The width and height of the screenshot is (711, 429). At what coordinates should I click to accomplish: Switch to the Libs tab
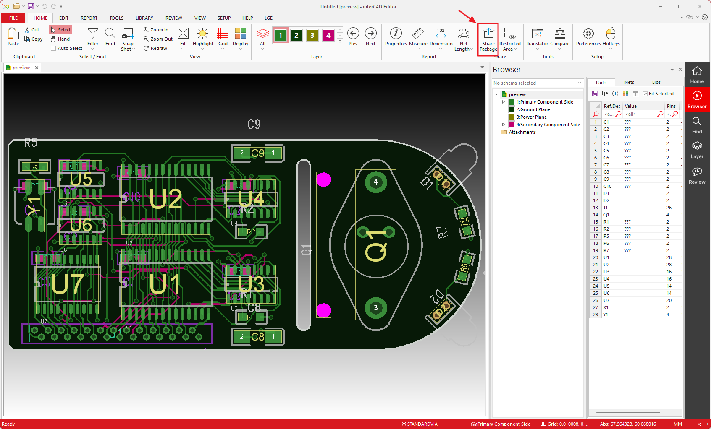click(x=656, y=82)
